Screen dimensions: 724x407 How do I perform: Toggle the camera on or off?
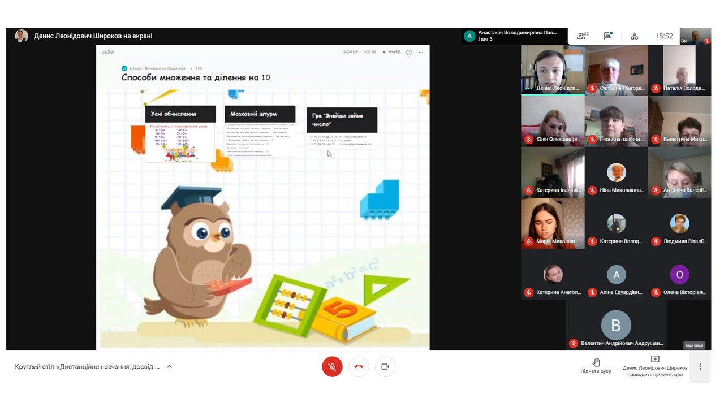(385, 366)
